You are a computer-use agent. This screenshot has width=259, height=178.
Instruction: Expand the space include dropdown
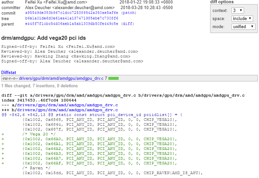(243, 19)
